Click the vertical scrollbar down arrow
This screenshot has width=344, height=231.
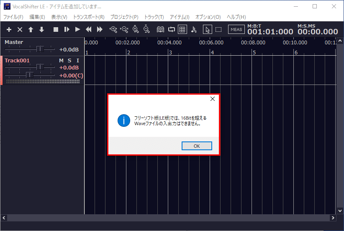point(340,211)
